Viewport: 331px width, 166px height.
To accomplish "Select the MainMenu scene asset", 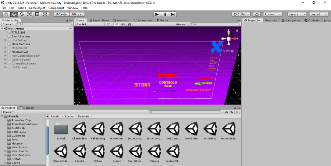I will coord(210,131).
